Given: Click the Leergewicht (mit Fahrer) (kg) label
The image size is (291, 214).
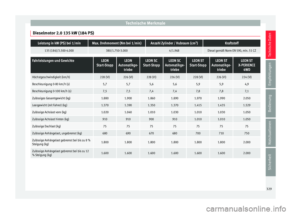Looking at the screenshot, I should coord(49,105).
